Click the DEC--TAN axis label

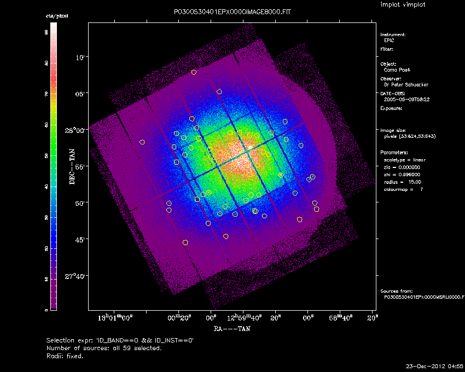(x=72, y=167)
